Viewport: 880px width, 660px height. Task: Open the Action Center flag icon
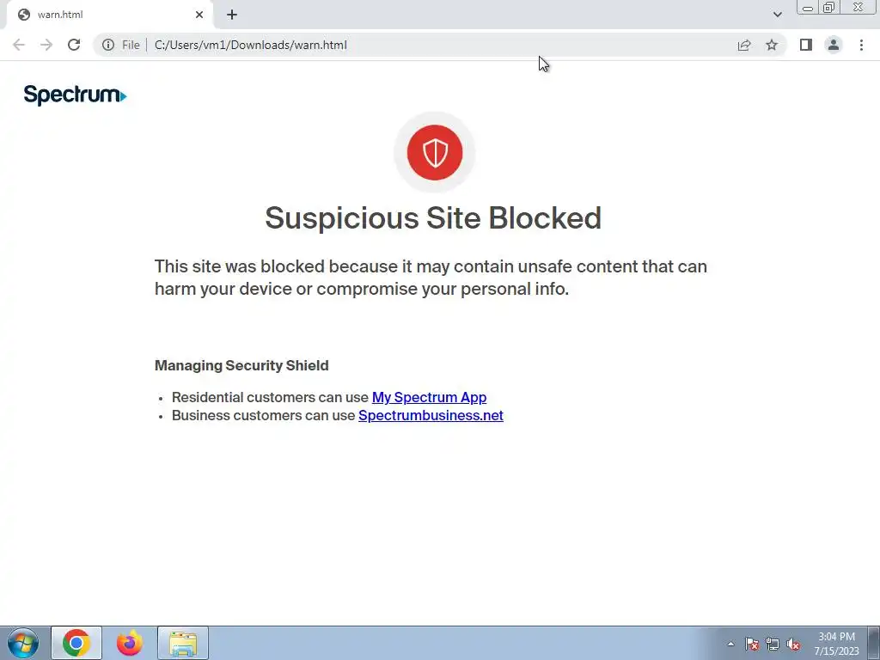(752, 644)
